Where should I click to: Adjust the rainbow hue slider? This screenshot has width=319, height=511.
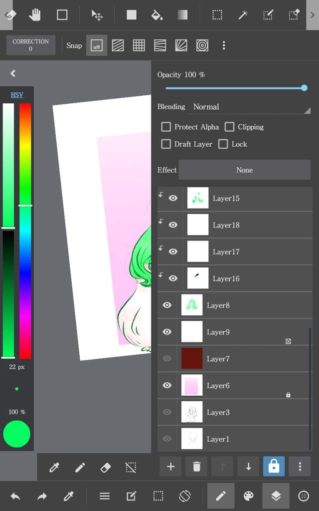25,231
